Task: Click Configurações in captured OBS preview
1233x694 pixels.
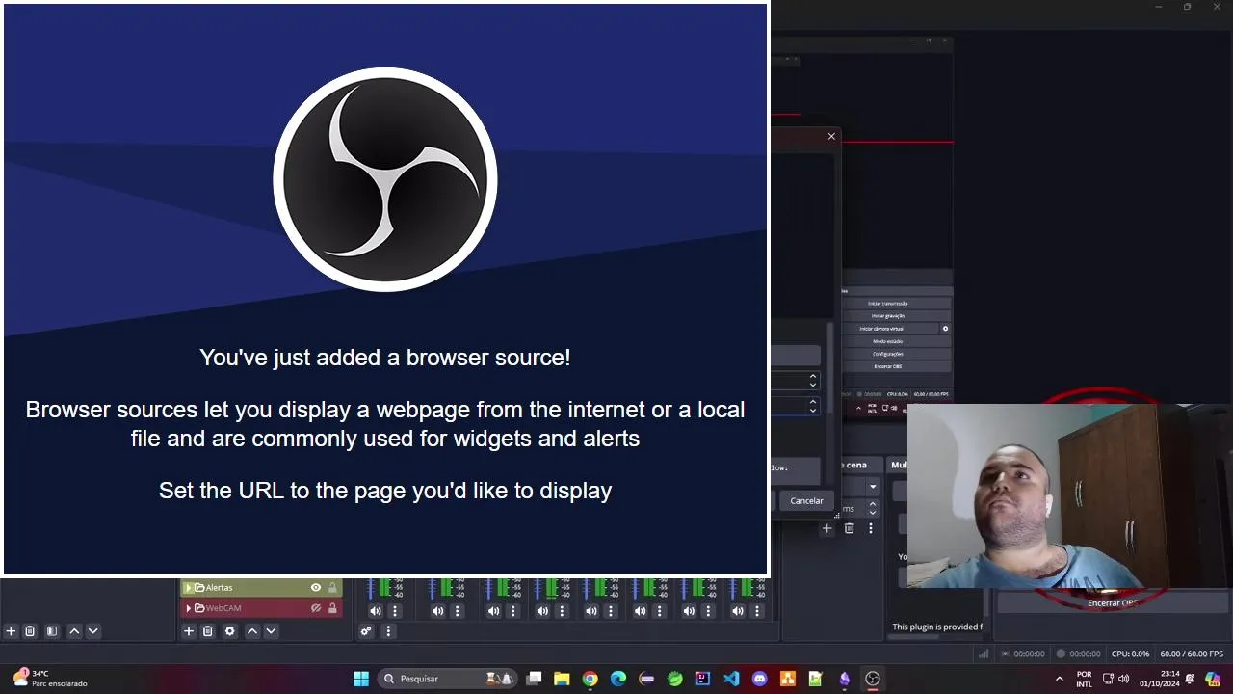Action: click(x=888, y=354)
